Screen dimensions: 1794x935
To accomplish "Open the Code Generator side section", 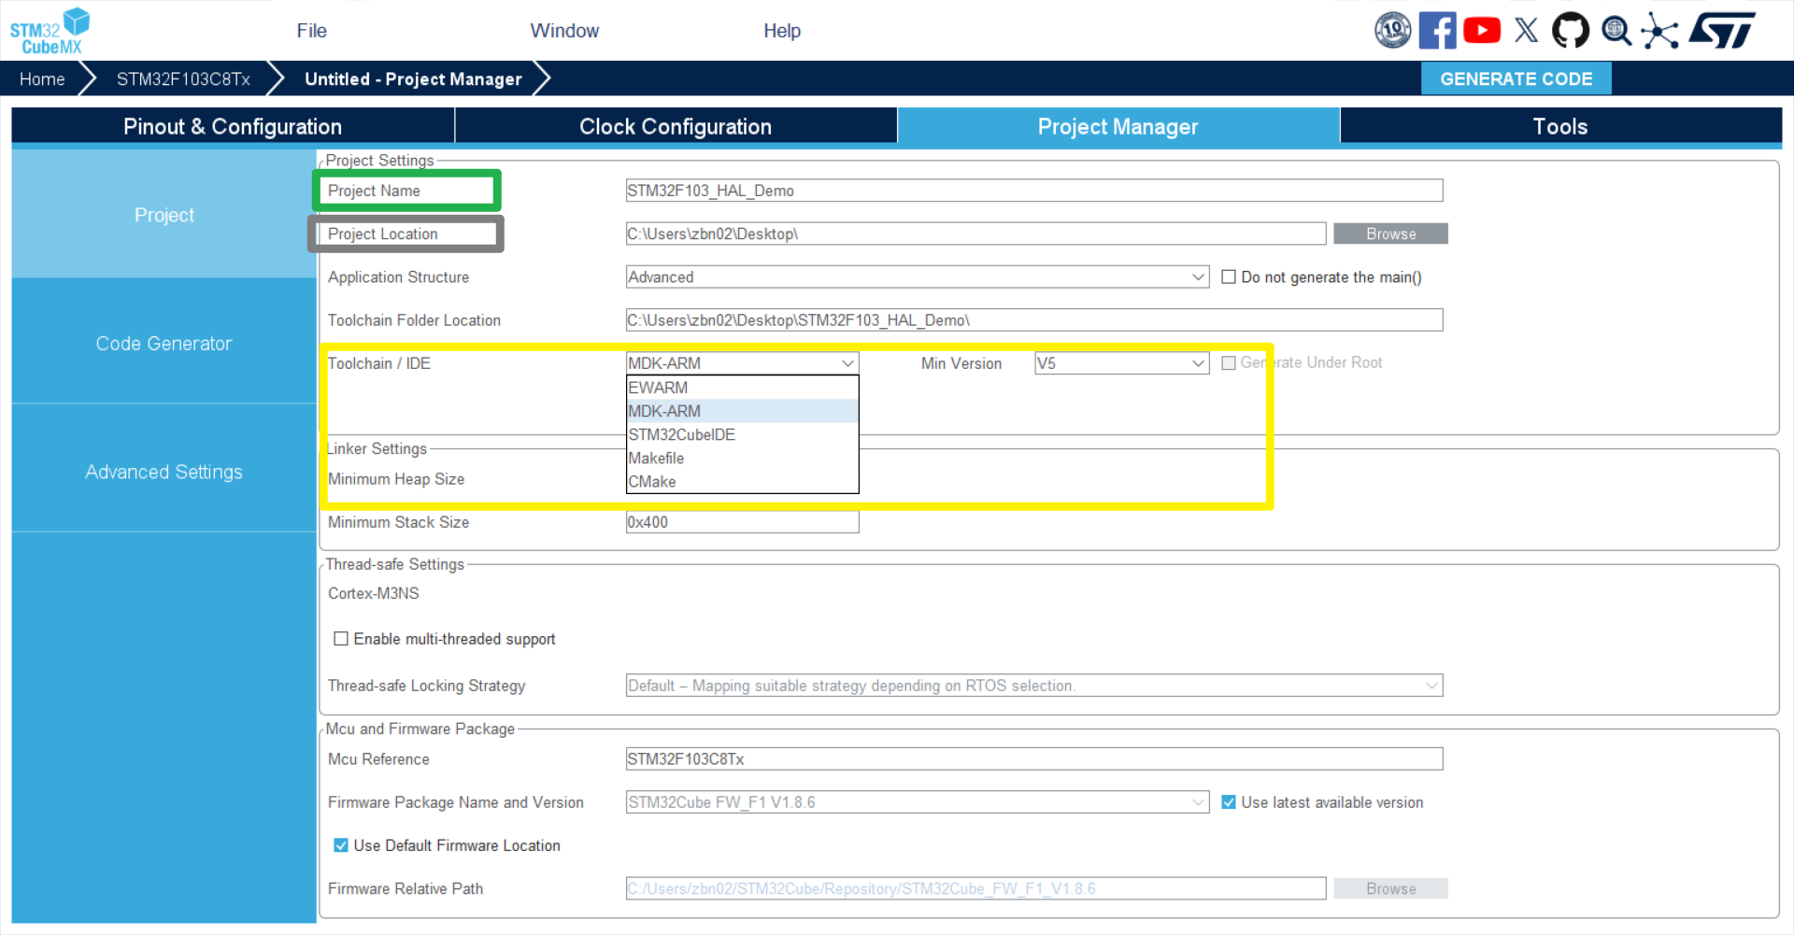I will (x=164, y=344).
